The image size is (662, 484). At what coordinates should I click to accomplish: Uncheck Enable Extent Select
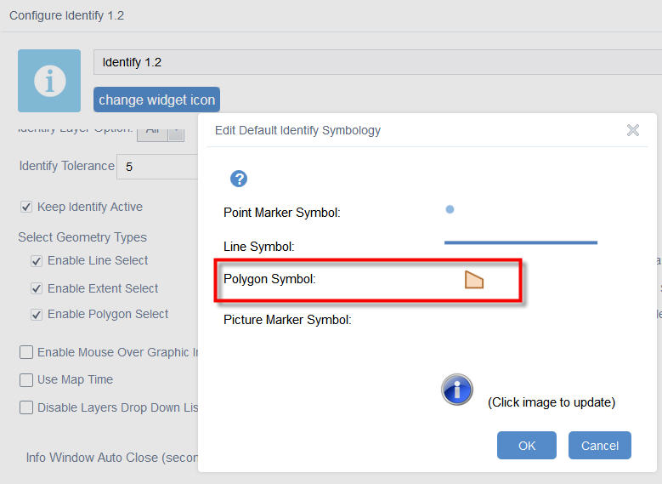coord(37,288)
